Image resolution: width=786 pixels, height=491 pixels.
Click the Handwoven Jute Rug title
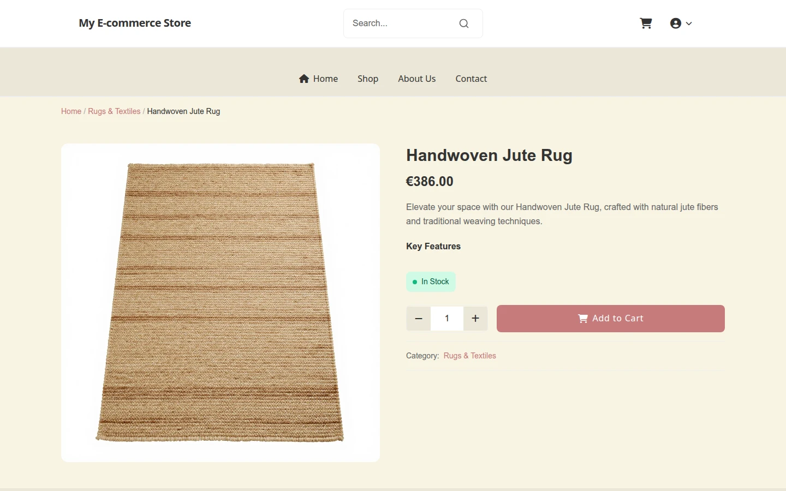[489, 155]
